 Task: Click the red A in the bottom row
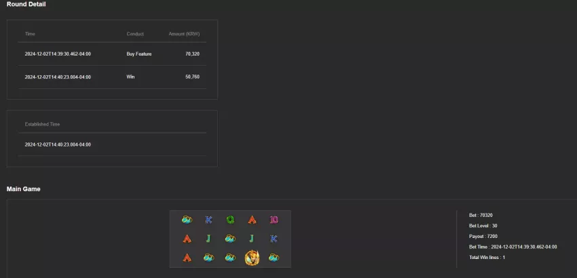[x=187, y=258]
